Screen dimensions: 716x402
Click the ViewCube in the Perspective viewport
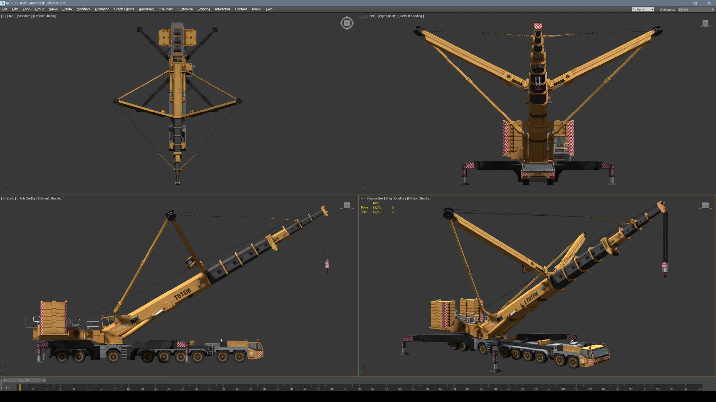pos(706,206)
